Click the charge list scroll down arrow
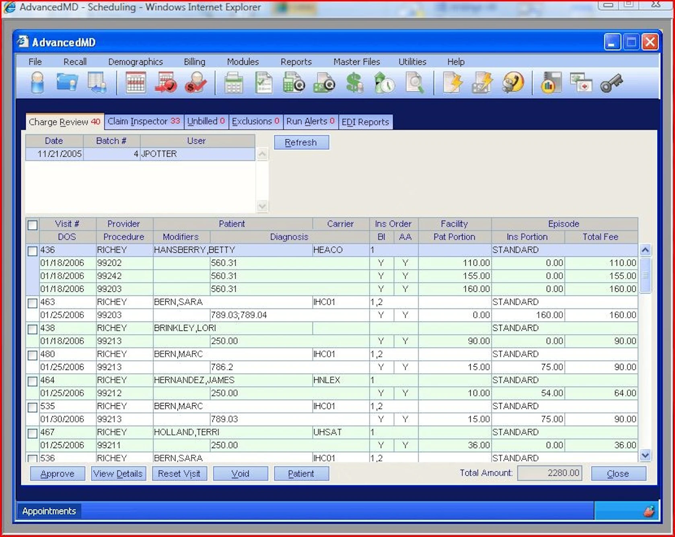 (x=645, y=455)
